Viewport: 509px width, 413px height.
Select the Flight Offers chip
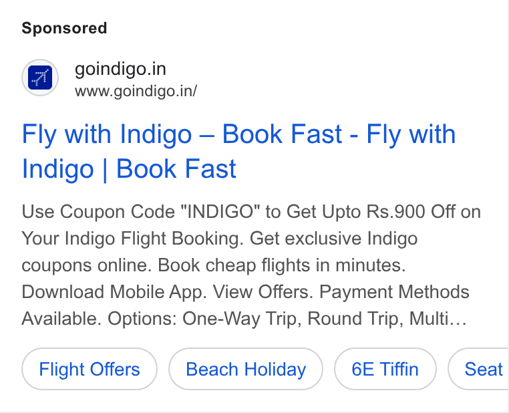pyautogui.click(x=90, y=369)
